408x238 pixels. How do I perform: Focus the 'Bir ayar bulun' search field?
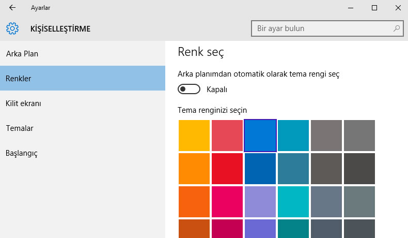[327, 28]
